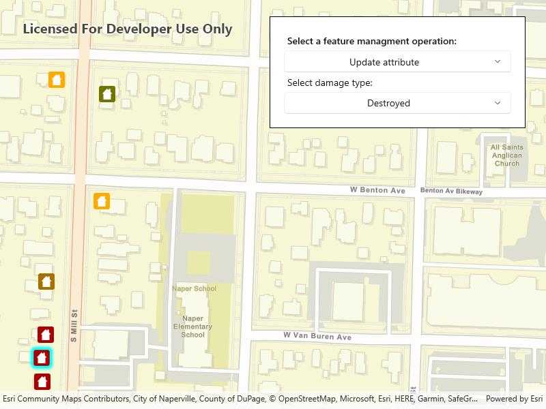546x409 pixels.
Task: Click the cyan-highlighted selected house marker
Action: pos(42,358)
